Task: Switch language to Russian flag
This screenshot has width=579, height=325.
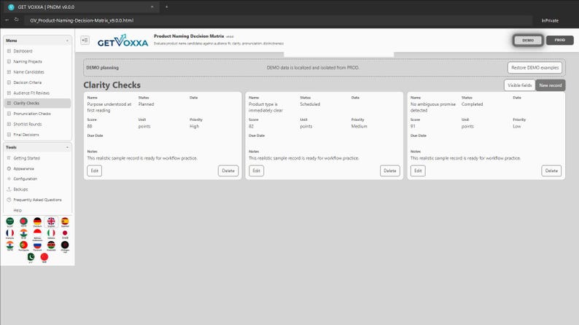Action: (x=37, y=246)
